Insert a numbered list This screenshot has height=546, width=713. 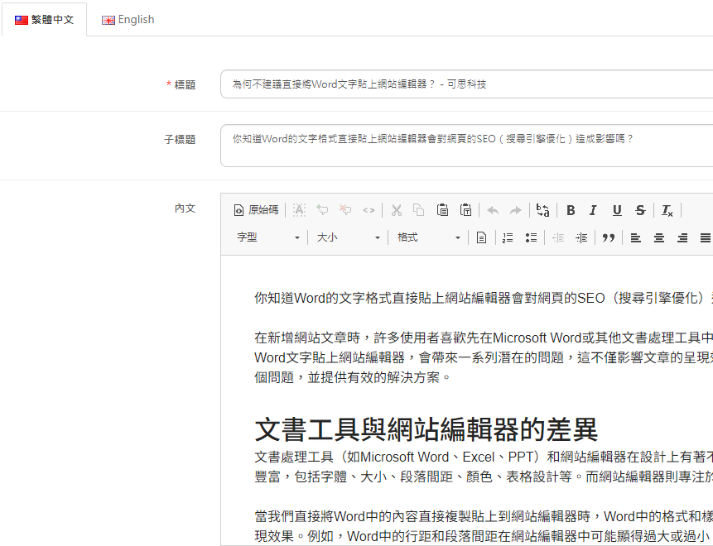[x=508, y=237]
